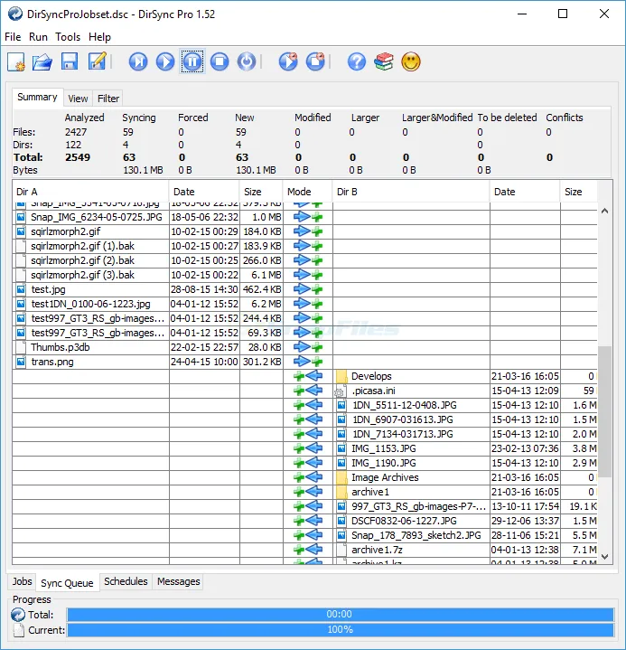Click the Dir B column header

click(x=411, y=192)
